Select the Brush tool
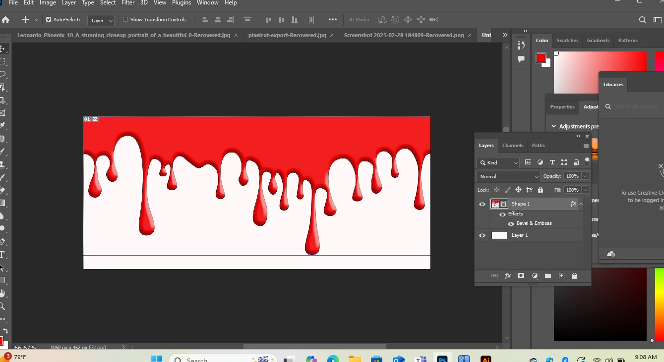The height and width of the screenshot is (362, 664). coord(2,152)
